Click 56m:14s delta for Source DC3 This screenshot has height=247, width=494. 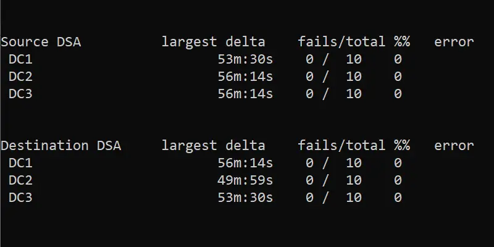point(245,94)
